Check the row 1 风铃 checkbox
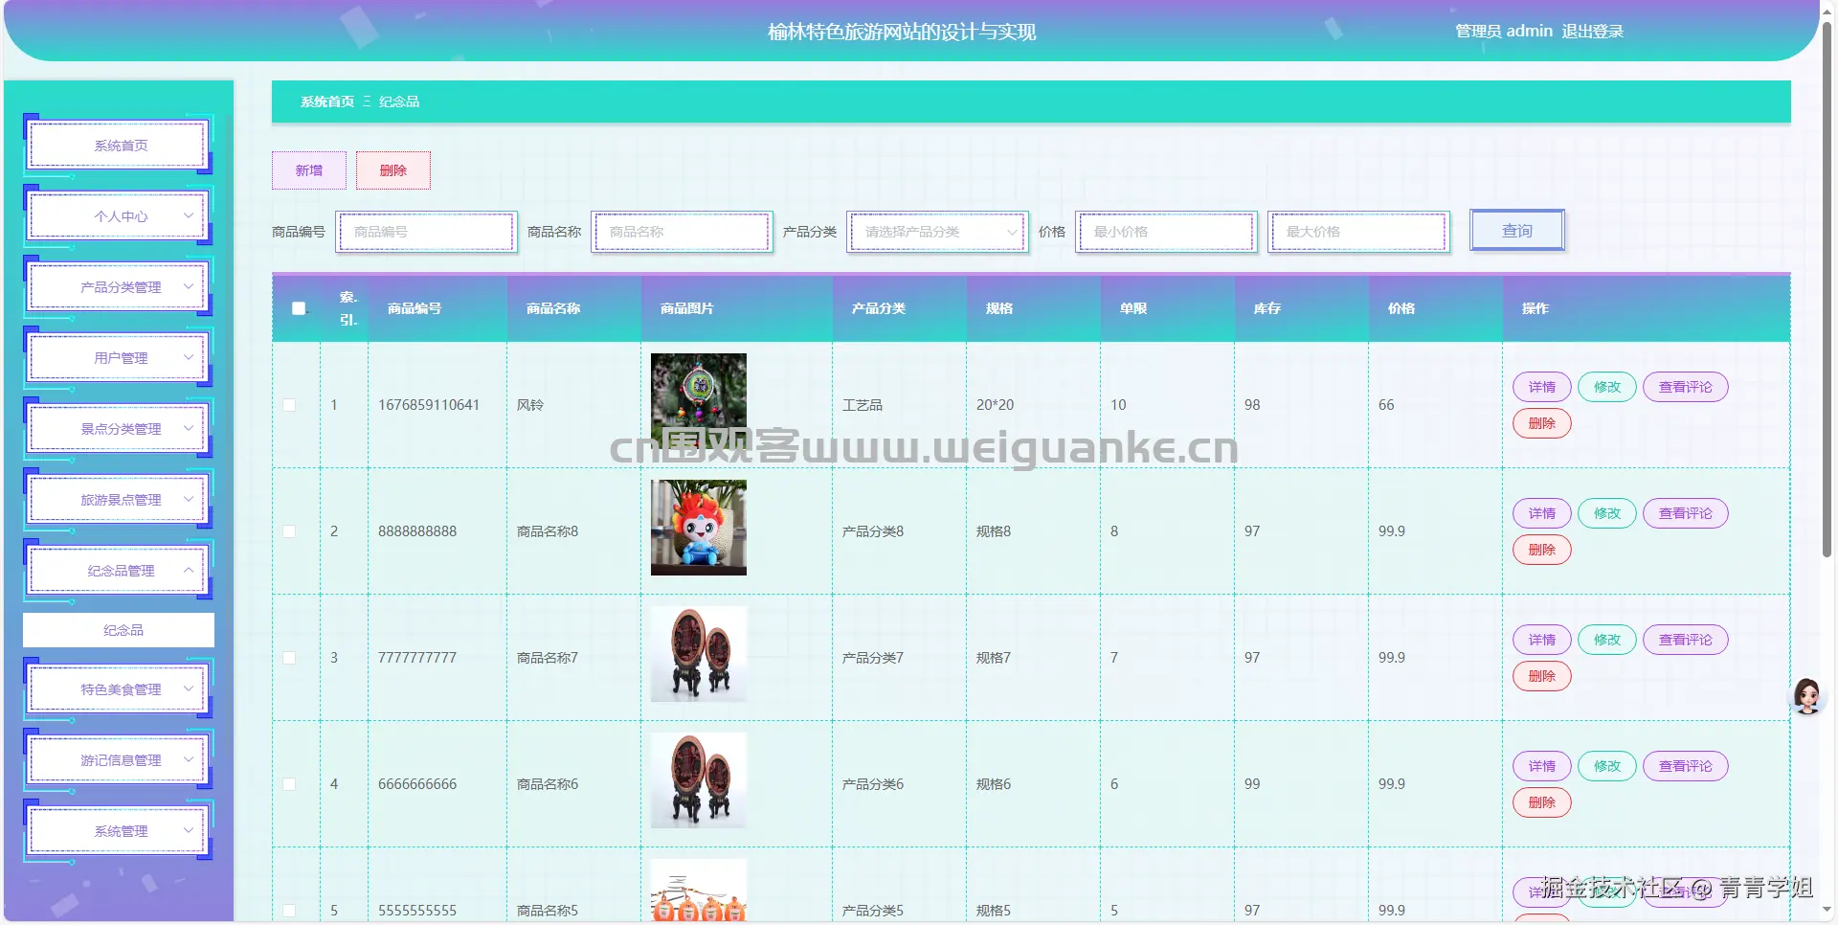 click(x=289, y=405)
